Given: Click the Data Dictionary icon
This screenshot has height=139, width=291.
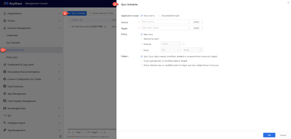Looking at the screenshot, I should coord(5,87).
